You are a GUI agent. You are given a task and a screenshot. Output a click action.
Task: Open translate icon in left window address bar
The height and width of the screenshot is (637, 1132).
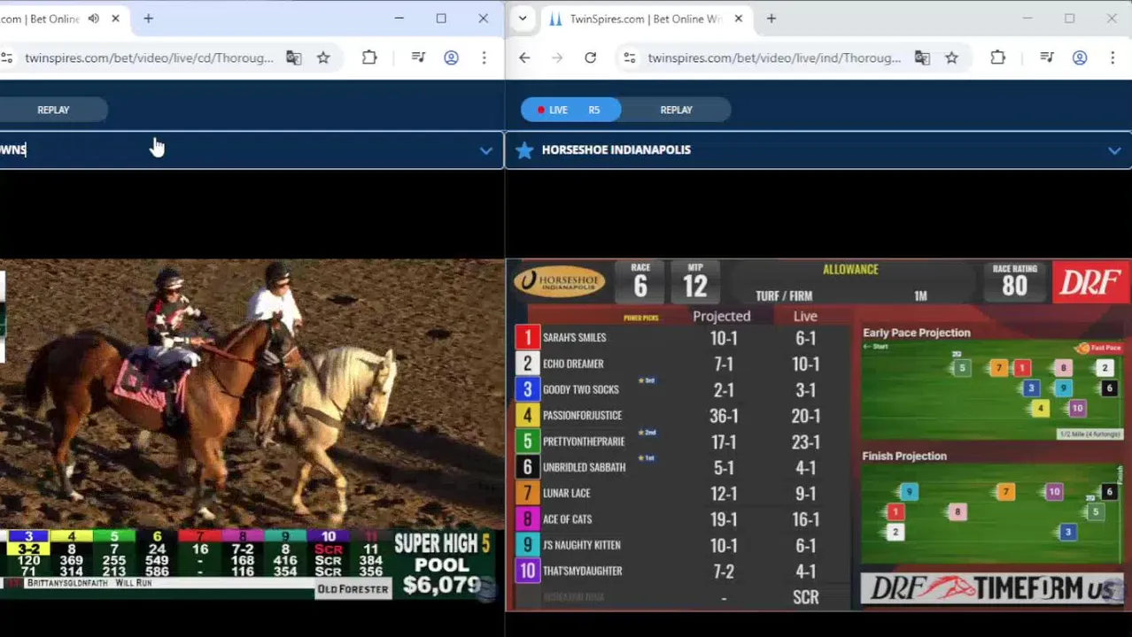click(x=293, y=58)
